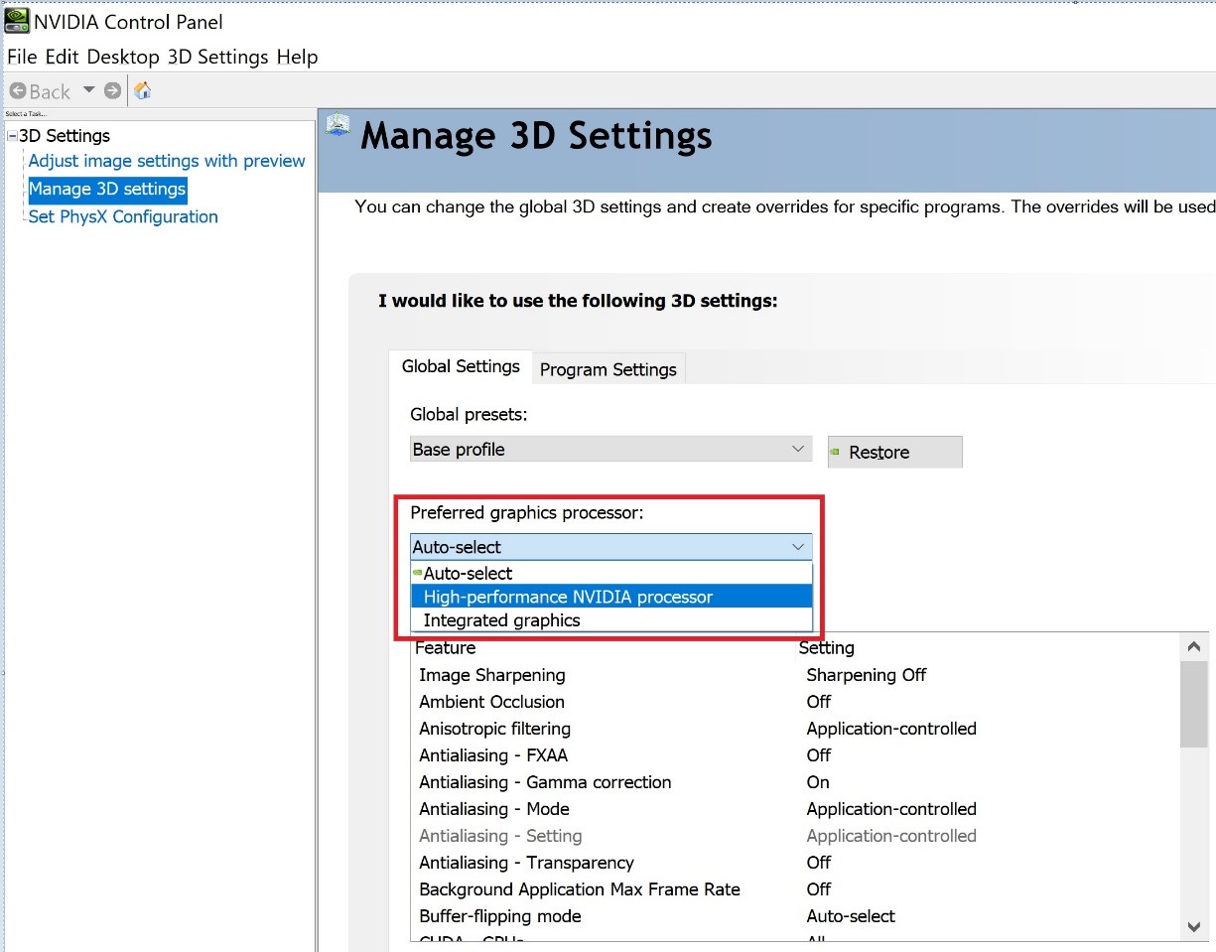This screenshot has height=952, width=1216.
Task: Open the Help menu
Action: coord(297,57)
